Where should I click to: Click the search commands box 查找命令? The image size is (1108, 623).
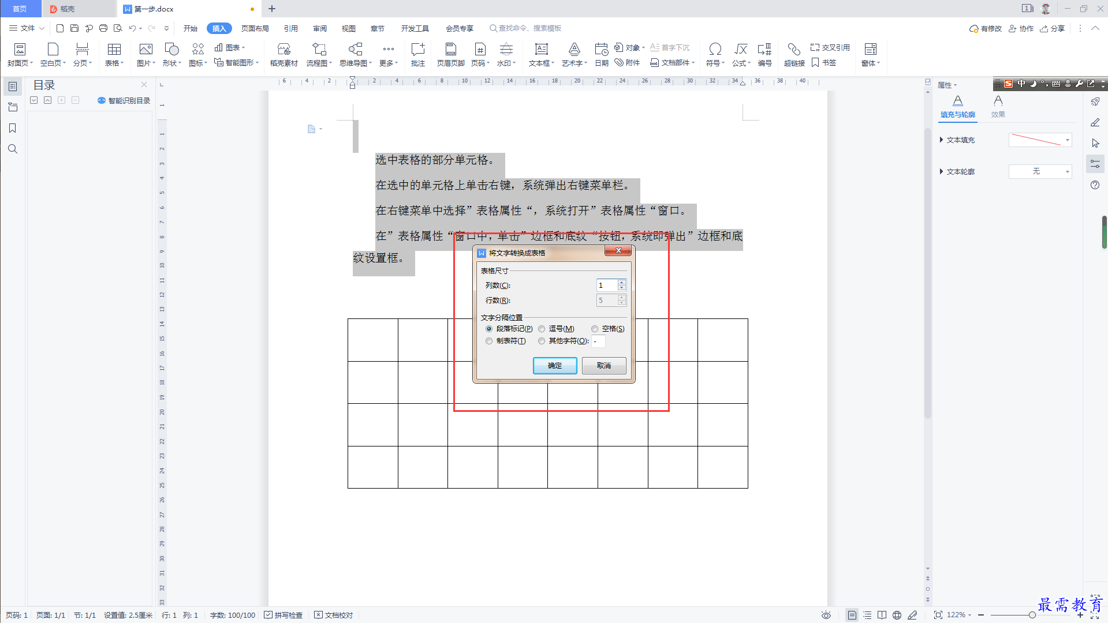pyautogui.click(x=525, y=28)
